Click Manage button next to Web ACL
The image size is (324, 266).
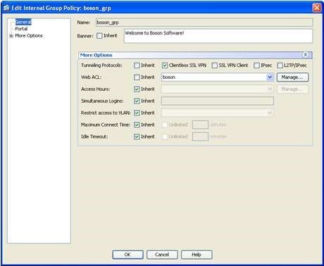(292, 77)
